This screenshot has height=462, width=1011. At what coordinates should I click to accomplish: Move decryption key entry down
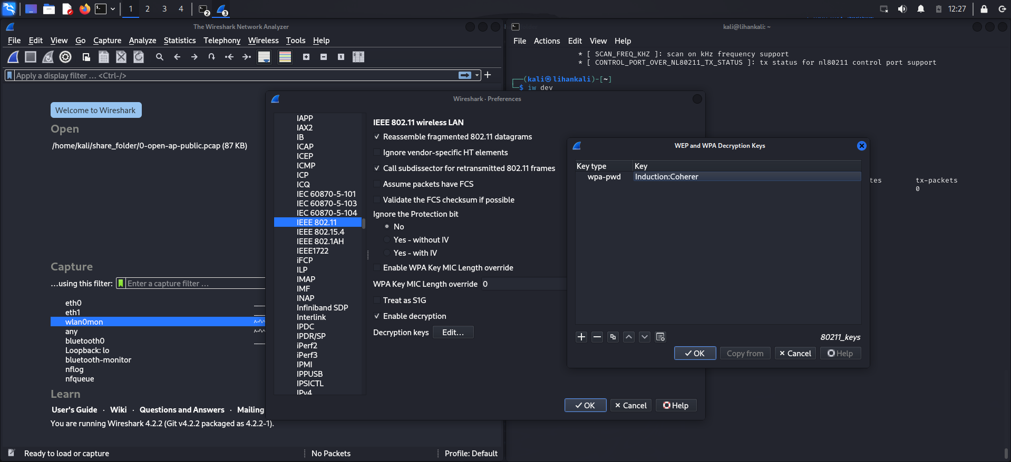(645, 337)
